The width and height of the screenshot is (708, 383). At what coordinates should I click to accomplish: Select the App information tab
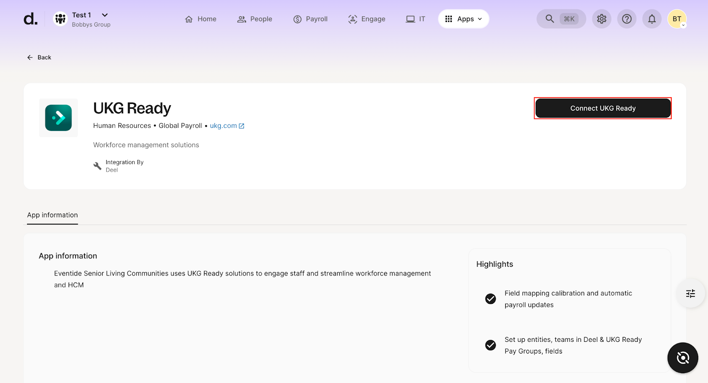tap(52, 215)
